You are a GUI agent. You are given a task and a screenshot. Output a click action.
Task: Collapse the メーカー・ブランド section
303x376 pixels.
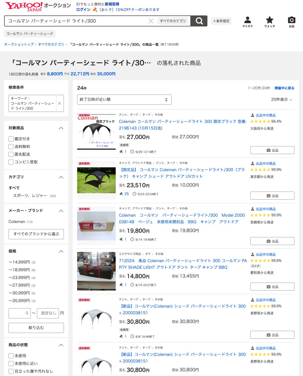[x=61, y=211]
